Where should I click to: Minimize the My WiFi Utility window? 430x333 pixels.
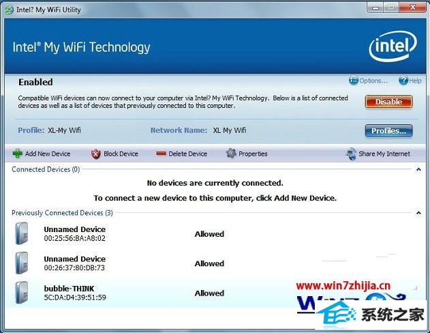pyautogui.click(x=375, y=8)
